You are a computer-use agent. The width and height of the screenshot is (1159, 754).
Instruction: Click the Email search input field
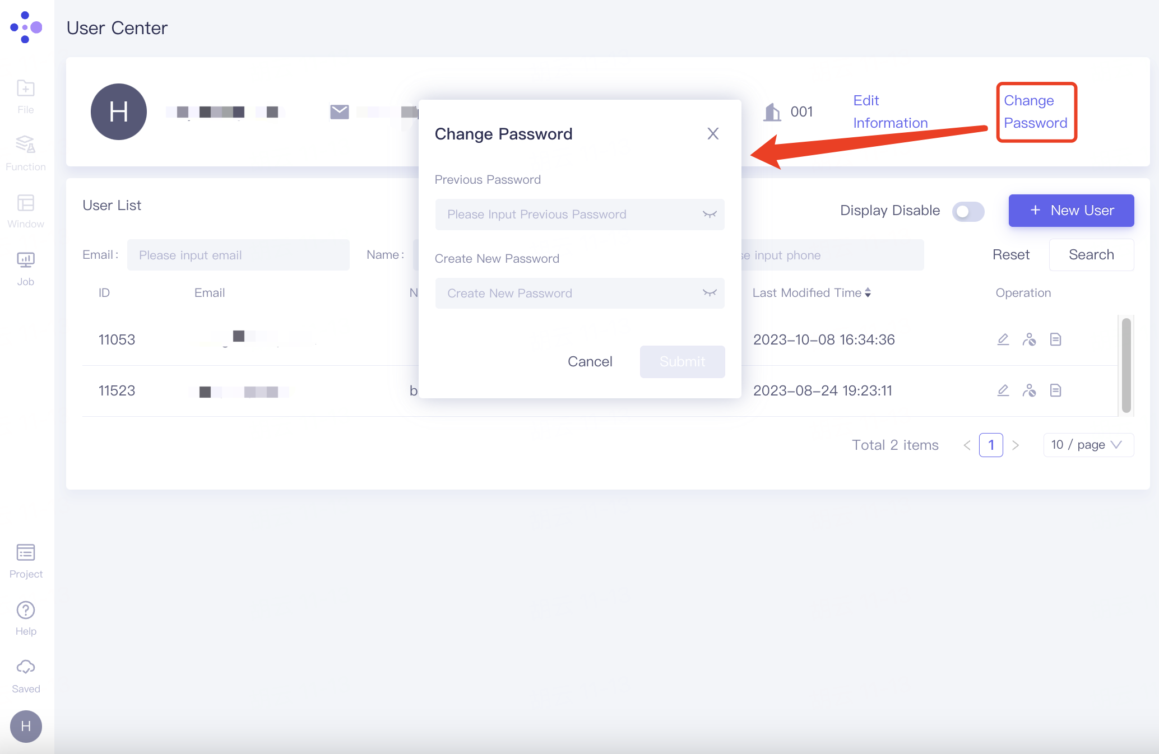coord(238,255)
